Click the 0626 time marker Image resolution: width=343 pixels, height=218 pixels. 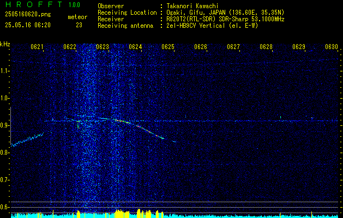[x=201, y=46]
